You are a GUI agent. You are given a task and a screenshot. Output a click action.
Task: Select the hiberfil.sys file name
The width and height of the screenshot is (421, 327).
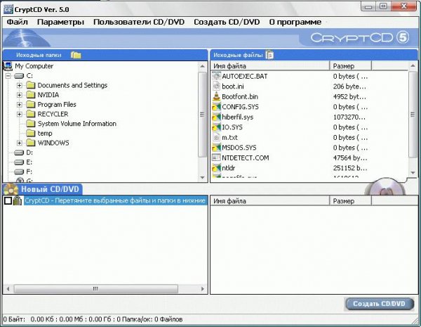[238, 117]
